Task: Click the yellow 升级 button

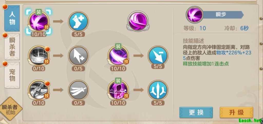Action: pos(236,112)
